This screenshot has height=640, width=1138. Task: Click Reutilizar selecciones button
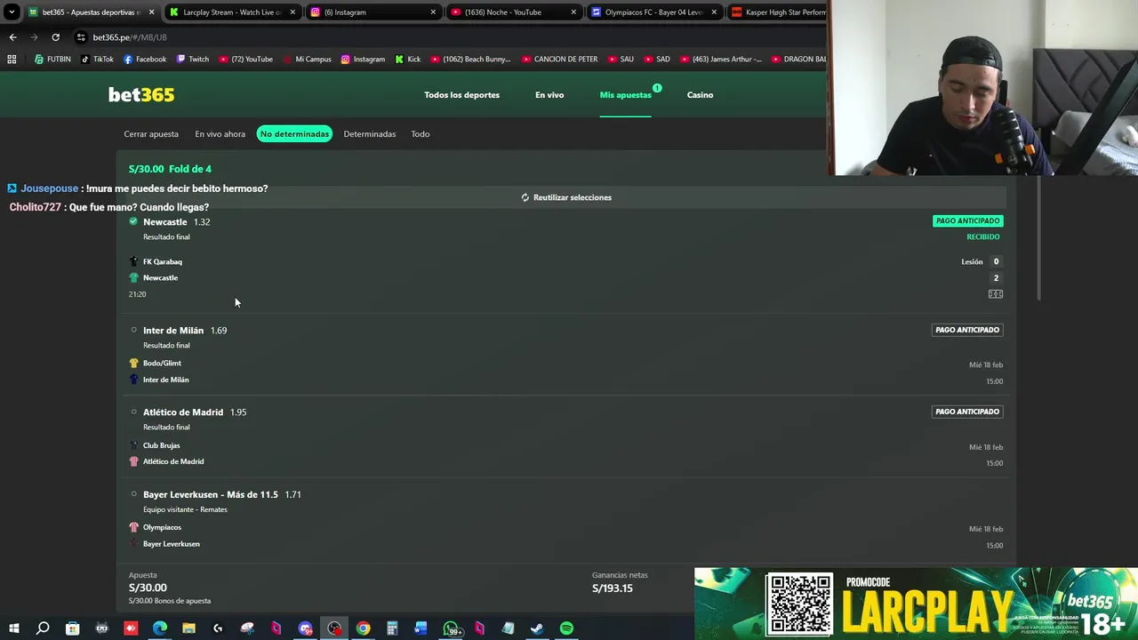click(566, 197)
